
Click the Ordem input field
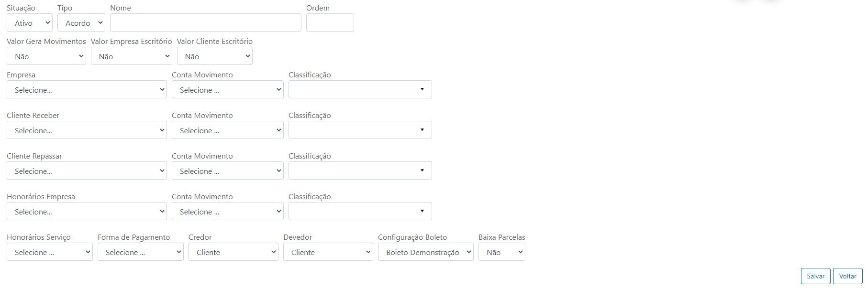[x=330, y=23]
